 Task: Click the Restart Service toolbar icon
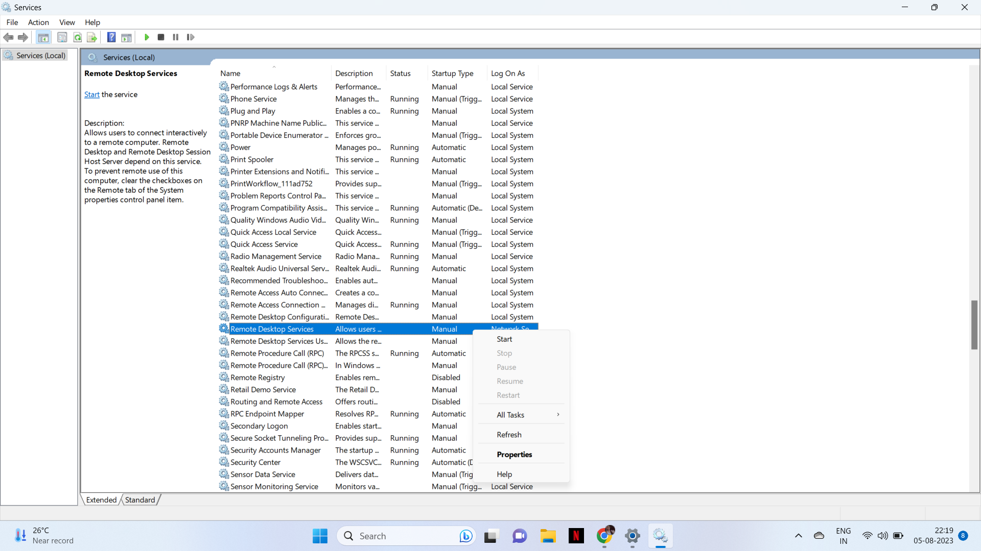coord(191,37)
